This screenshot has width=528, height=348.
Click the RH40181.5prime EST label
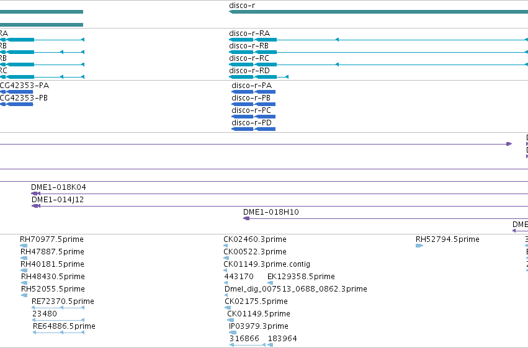52,264
